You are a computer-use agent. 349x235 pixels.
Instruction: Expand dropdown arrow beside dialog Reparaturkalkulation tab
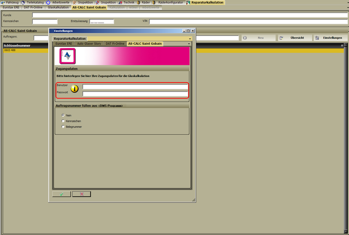point(190,39)
